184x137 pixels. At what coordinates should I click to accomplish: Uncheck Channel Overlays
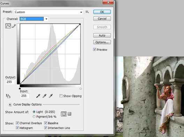(17, 123)
